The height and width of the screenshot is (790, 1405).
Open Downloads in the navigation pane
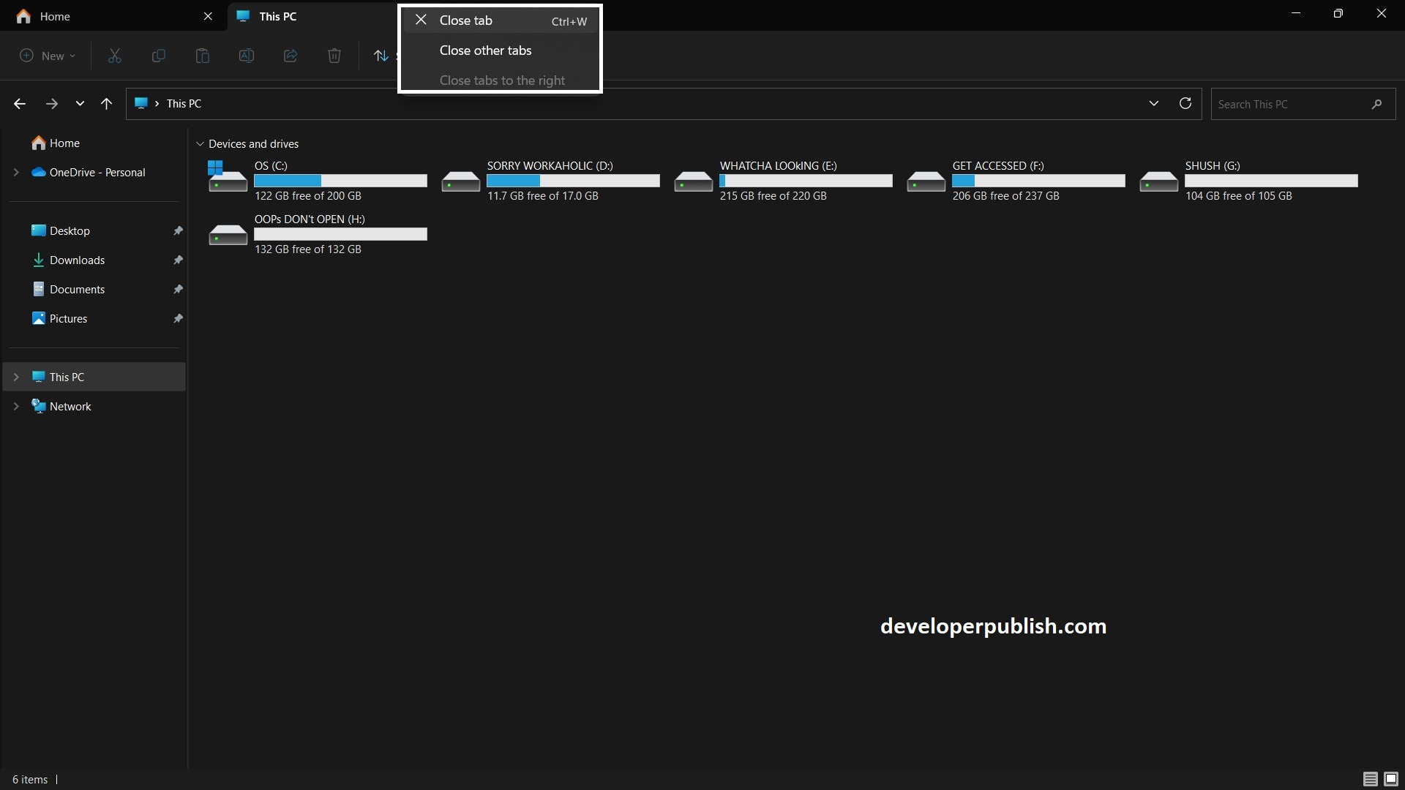[x=77, y=260]
